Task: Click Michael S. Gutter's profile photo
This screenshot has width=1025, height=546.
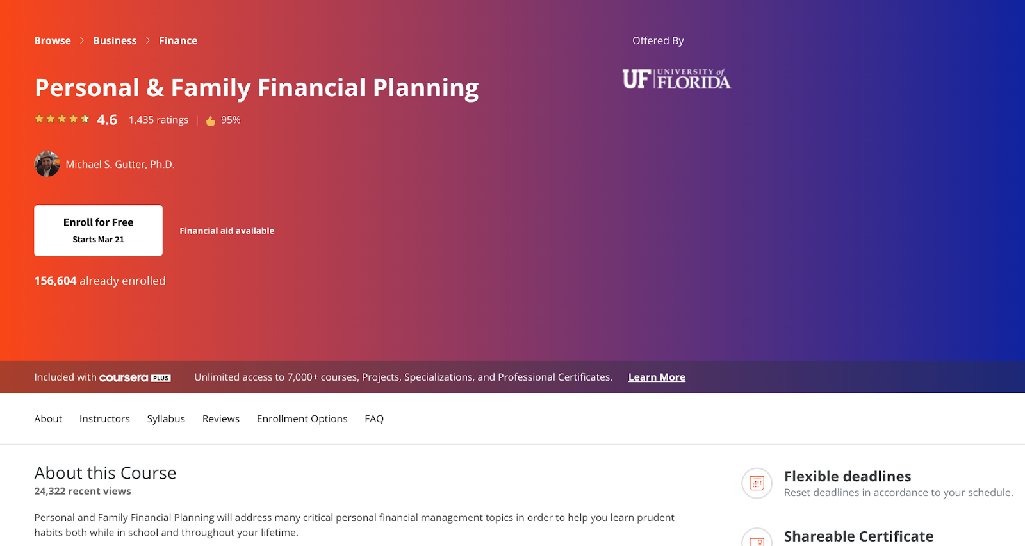Action: pyautogui.click(x=47, y=164)
